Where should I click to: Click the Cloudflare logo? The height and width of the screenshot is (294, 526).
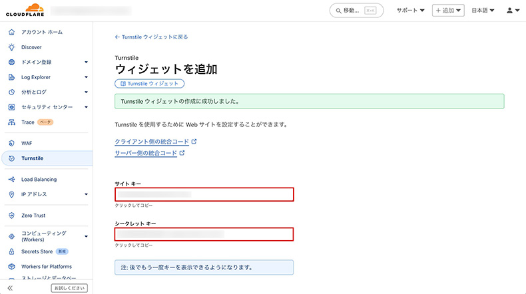pyautogui.click(x=25, y=10)
